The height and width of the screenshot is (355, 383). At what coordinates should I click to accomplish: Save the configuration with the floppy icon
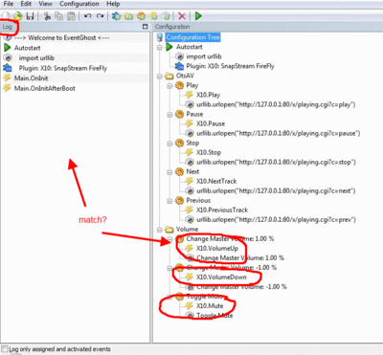30,15
